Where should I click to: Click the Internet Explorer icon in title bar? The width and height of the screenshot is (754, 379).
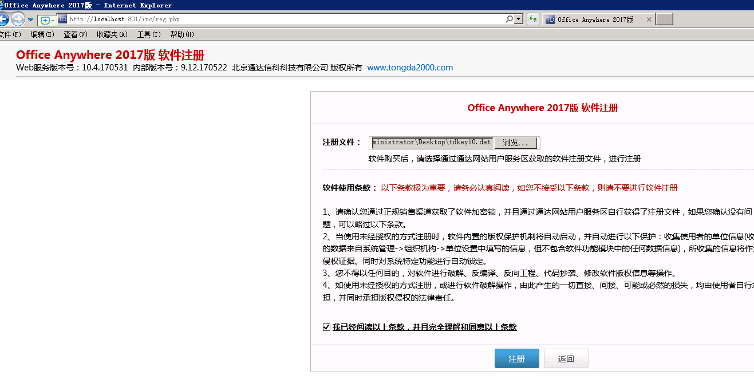[2, 5]
